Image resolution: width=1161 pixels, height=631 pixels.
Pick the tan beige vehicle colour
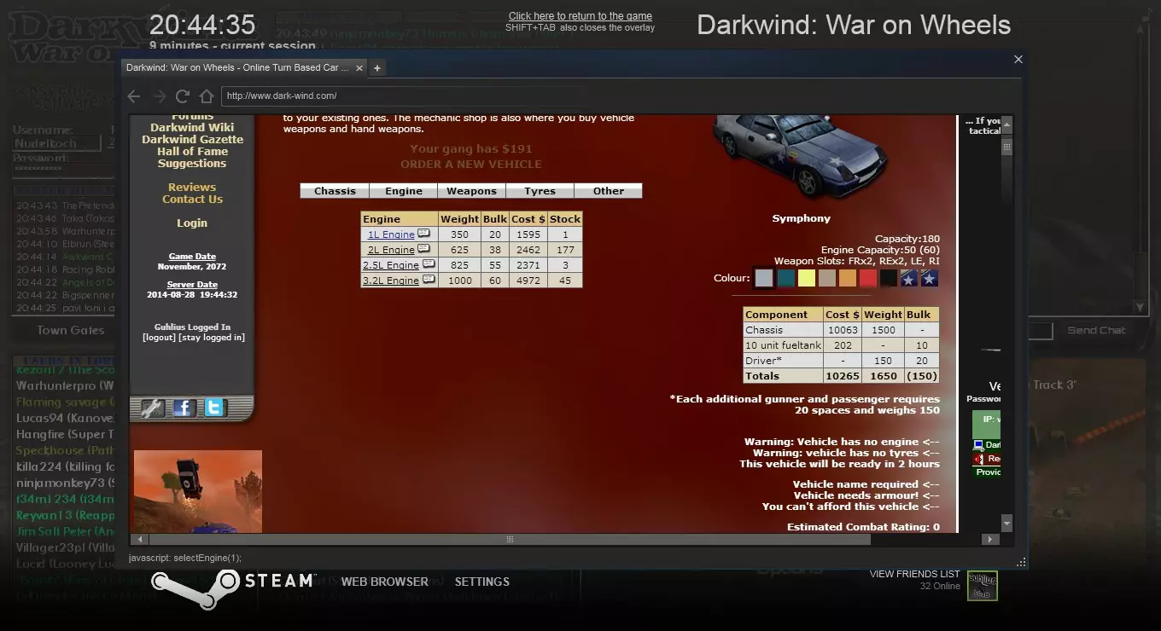tap(826, 278)
